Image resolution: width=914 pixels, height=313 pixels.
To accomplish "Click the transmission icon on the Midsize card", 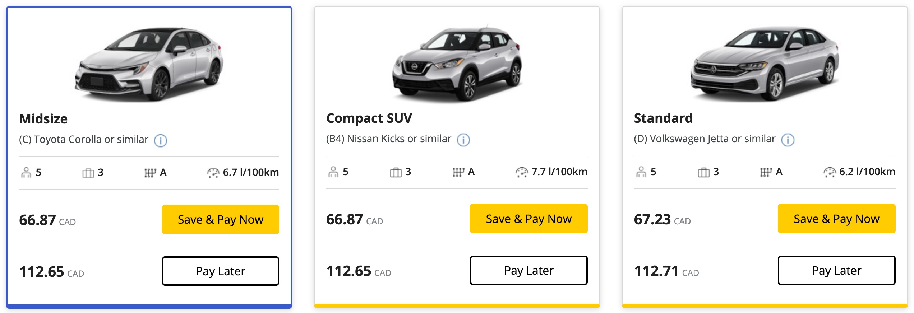I will [151, 173].
